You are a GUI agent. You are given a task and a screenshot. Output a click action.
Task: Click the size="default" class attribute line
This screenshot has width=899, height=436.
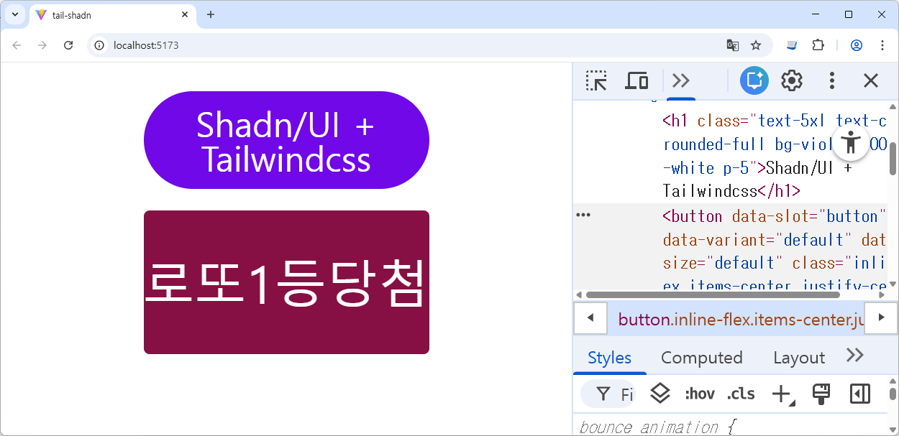(x=775, y=263)
